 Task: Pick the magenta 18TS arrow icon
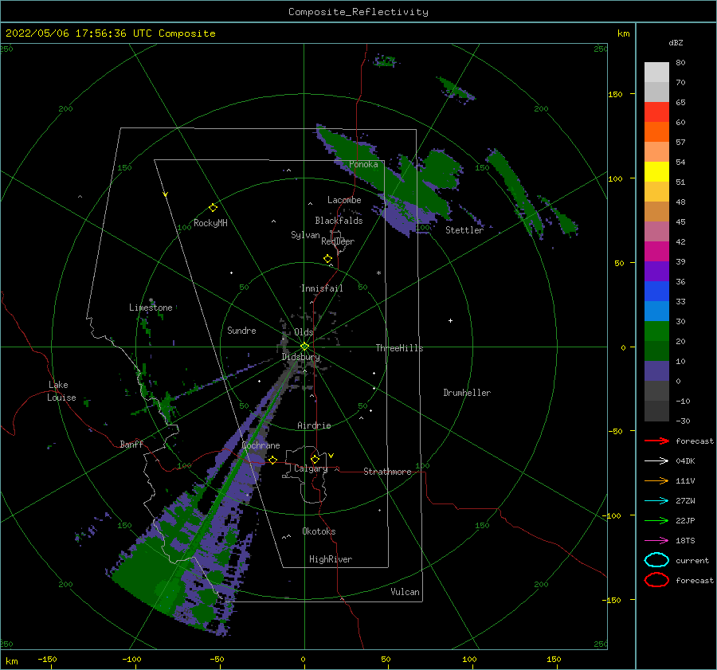[x=656, y=541]
